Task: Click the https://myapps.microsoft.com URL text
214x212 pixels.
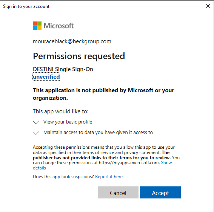Action: point(129,163)
